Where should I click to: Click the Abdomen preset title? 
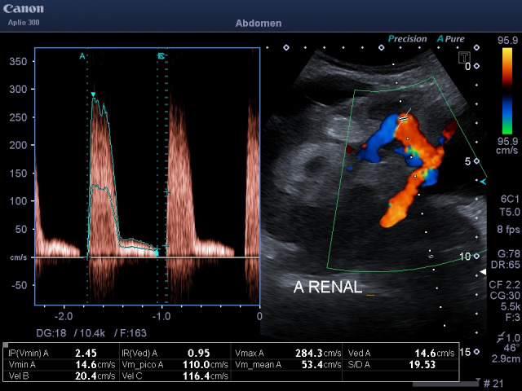tap(260, 24)
